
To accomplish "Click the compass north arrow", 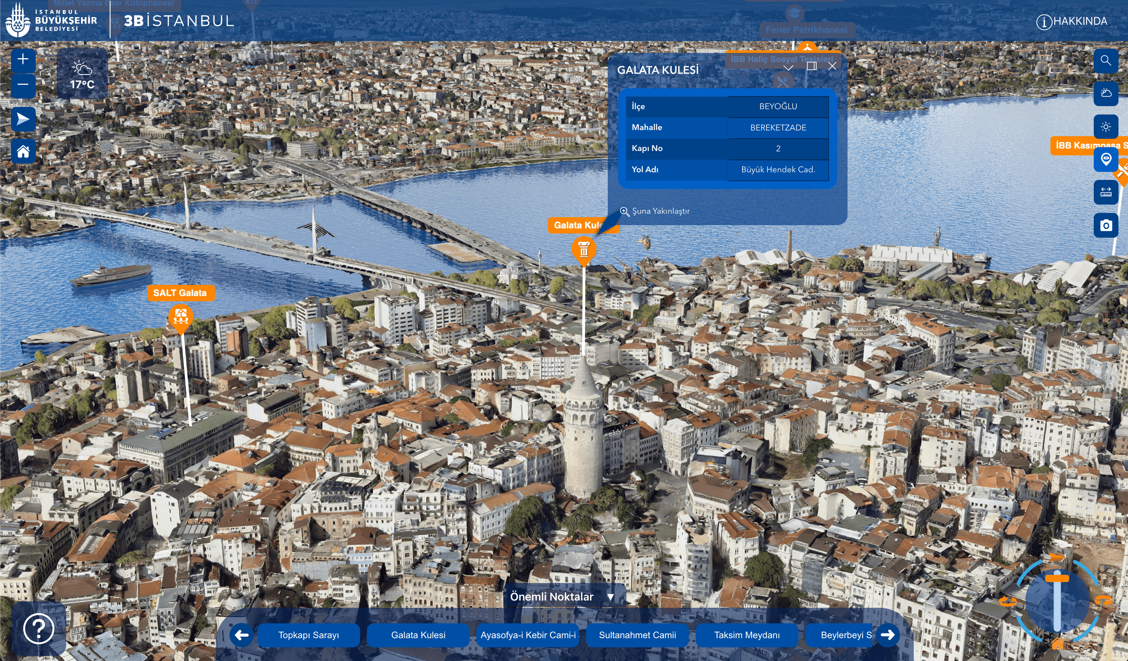I will pos(1057,557).
